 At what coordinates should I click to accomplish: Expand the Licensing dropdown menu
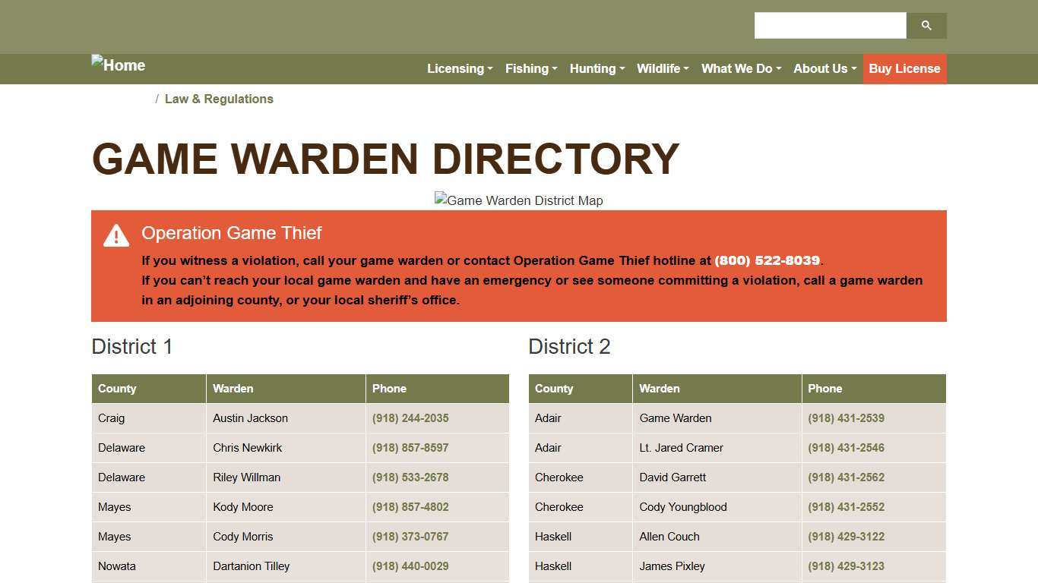tap(459, 68)
